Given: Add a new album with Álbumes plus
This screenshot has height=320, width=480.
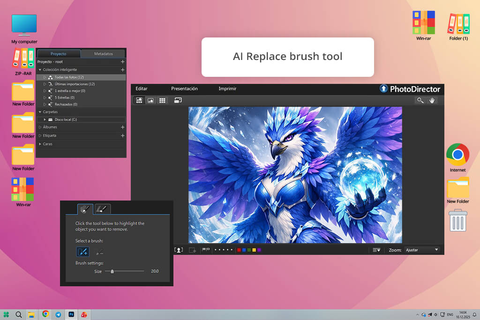Looking at the screenshot, I should coord(122,127).
